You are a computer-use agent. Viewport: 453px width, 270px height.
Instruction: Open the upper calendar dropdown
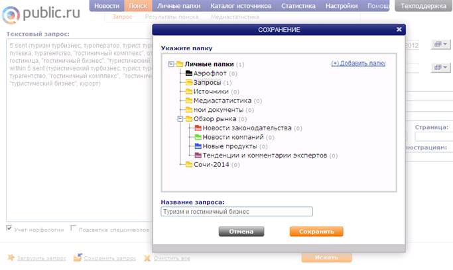pyautogui.click(x=440, y=44)
